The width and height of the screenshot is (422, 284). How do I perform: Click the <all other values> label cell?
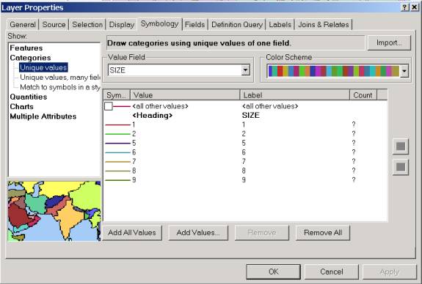point(270,106)
